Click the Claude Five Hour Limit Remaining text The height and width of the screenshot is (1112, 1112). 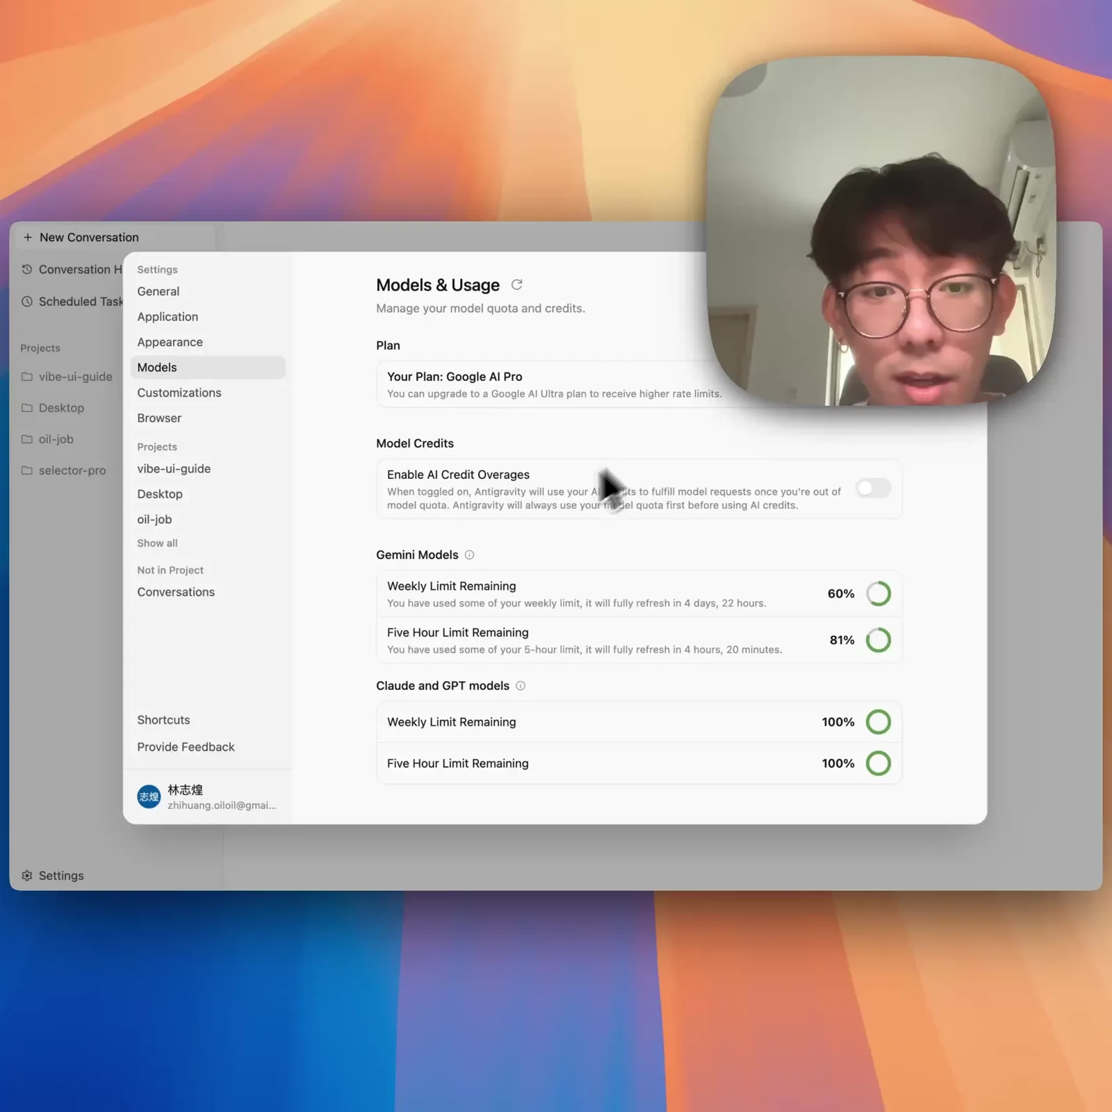[458, 763]
